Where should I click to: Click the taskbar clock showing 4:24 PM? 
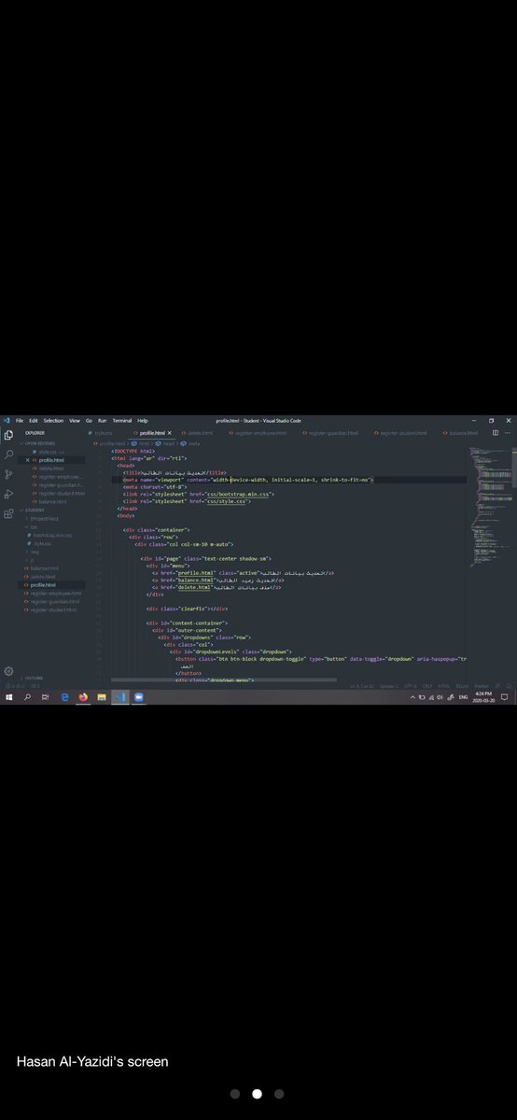pos(483,697)
